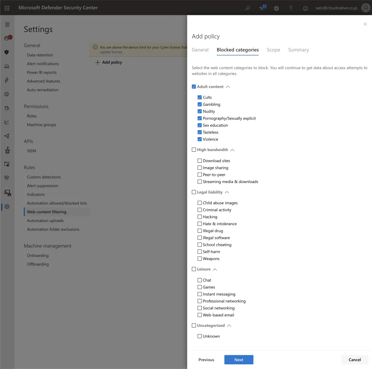Open the app launcher waffle icon
The image size is (372, 369).
[7, 8]
